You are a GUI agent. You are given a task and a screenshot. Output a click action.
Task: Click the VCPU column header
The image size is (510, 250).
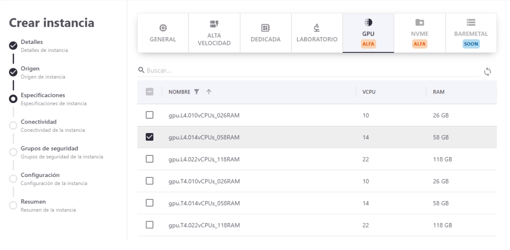pyautogui.click(x=369, y=92)
